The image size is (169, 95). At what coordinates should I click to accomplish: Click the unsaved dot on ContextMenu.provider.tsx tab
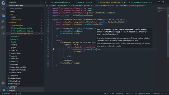click(x=125, y=2)
